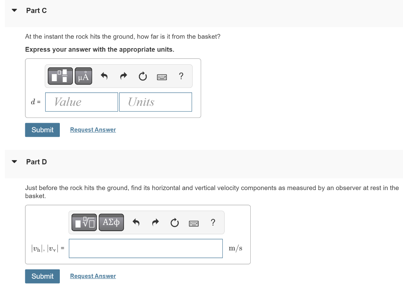Open Greek symbols ΑΣΦ menu in Part D

(111, 222)
